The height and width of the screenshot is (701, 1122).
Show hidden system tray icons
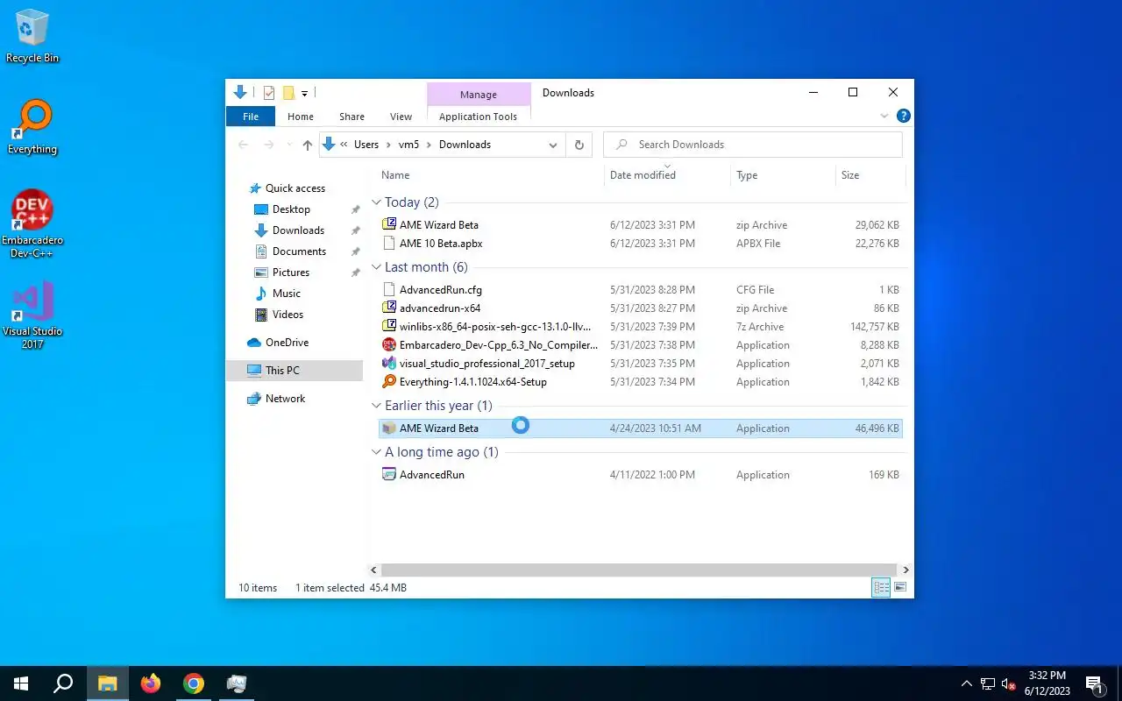[967, 683]
